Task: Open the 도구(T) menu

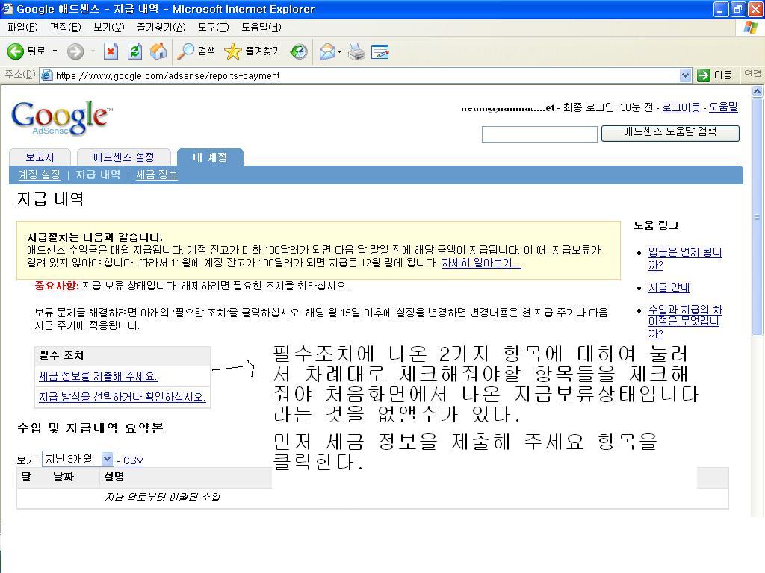Action: tap(213, 28)
